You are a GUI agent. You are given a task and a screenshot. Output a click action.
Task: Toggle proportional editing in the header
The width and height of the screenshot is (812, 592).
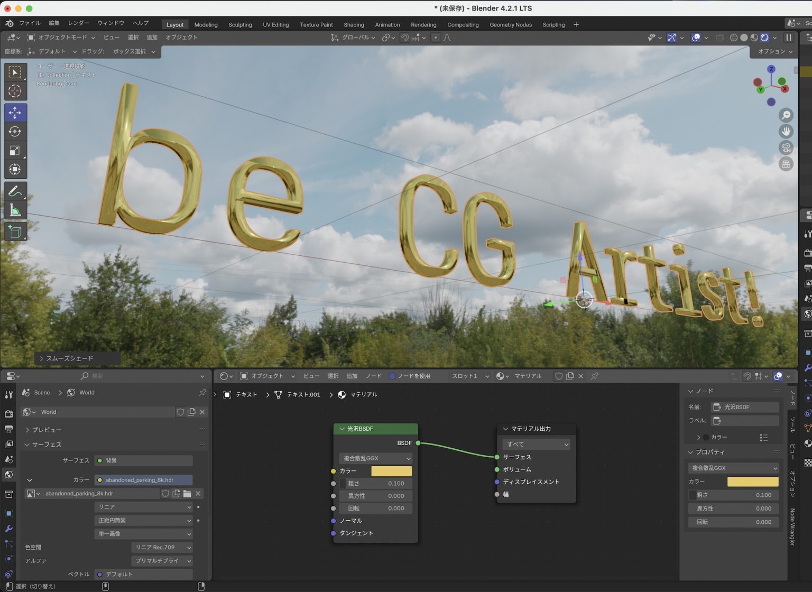point(436,38)
